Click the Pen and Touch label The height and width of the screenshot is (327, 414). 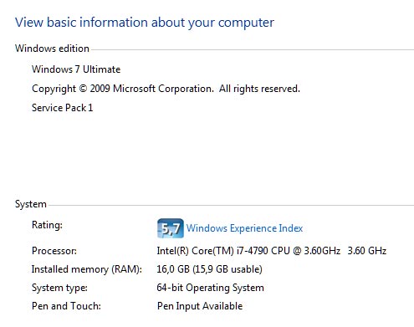click(66, 306)
